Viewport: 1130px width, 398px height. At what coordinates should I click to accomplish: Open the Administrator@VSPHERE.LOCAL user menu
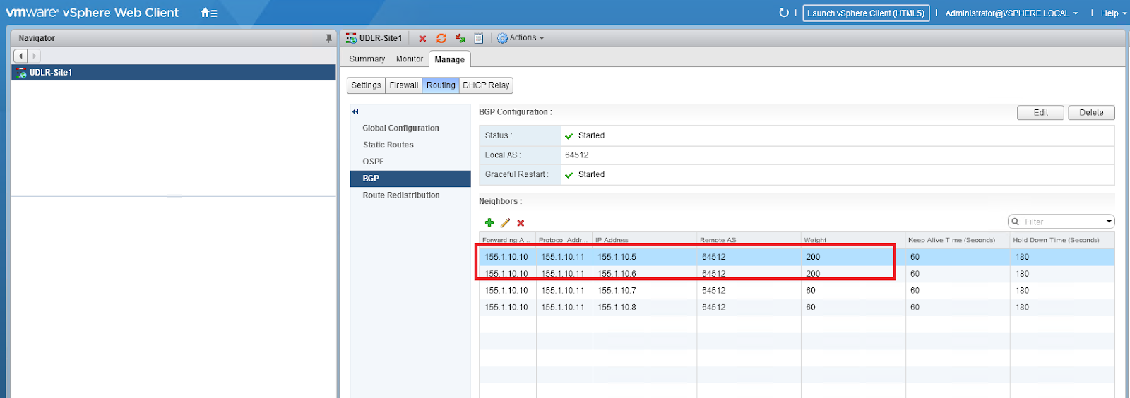[1011, 13]
